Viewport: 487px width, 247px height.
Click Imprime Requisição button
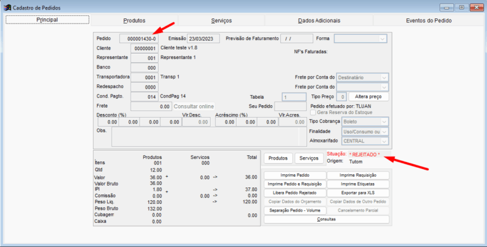pos(358,175)
